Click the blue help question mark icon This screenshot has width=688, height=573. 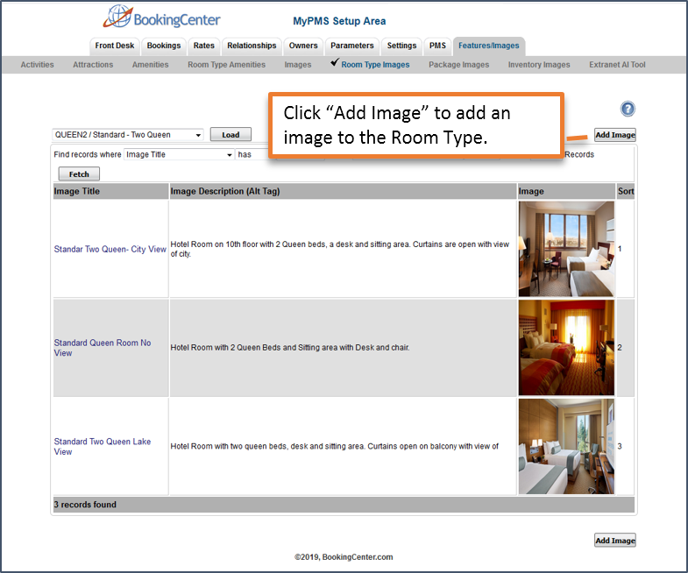tap(628, 109)
